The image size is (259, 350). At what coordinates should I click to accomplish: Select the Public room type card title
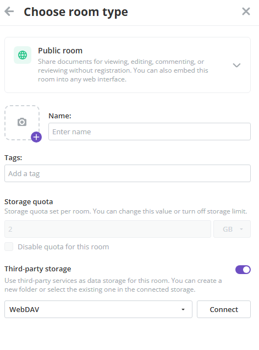click(x=60, y=51)
